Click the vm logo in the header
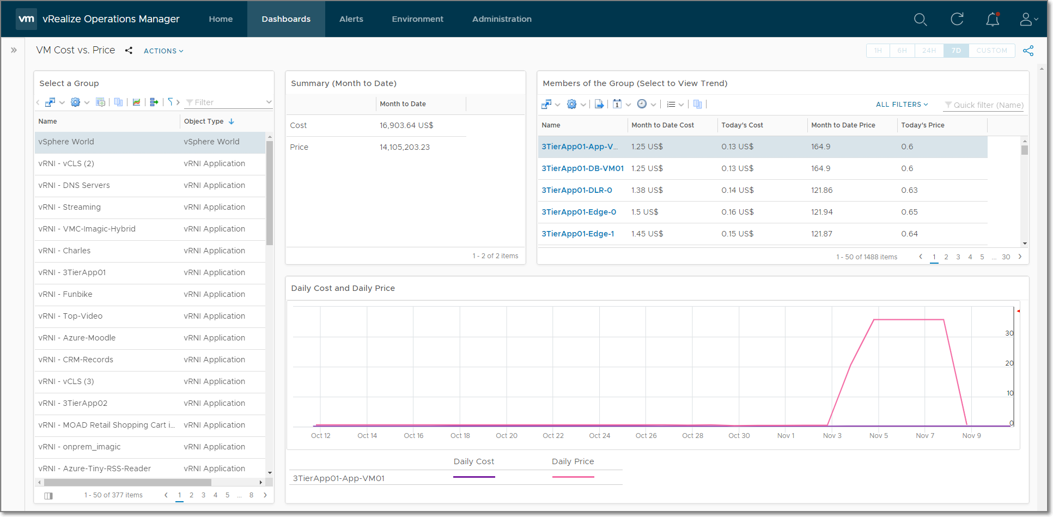The image size is (1053, 517). (26, 19)
